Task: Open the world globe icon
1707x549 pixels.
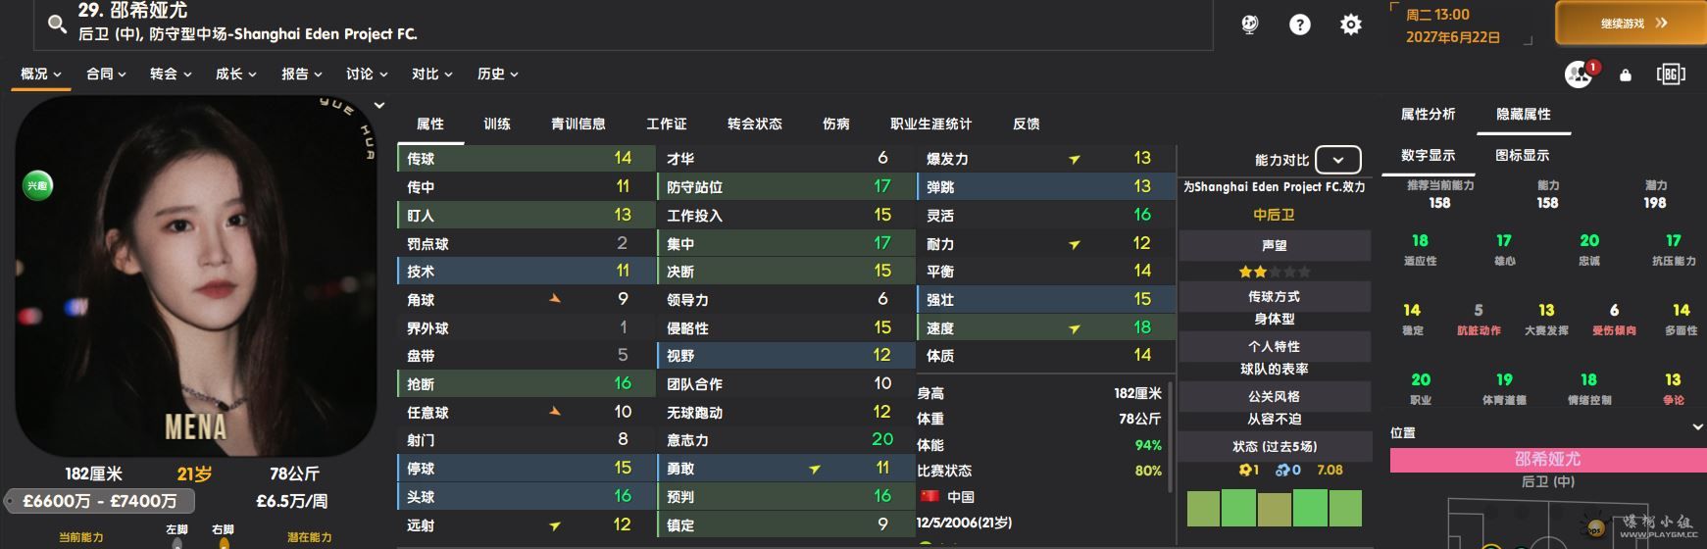Action: coord(1249,25)
